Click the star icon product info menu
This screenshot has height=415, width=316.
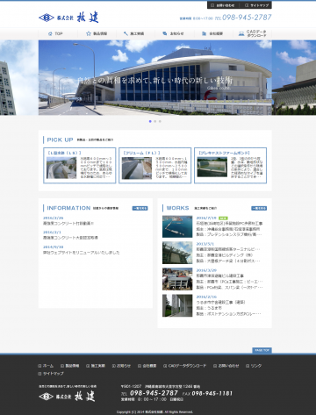click(97, 33)
